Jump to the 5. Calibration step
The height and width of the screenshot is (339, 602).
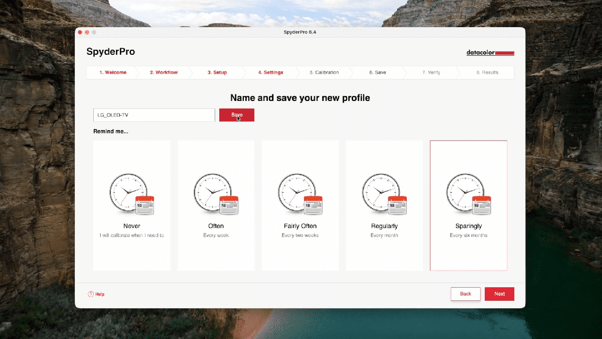[x=324, y=73]
